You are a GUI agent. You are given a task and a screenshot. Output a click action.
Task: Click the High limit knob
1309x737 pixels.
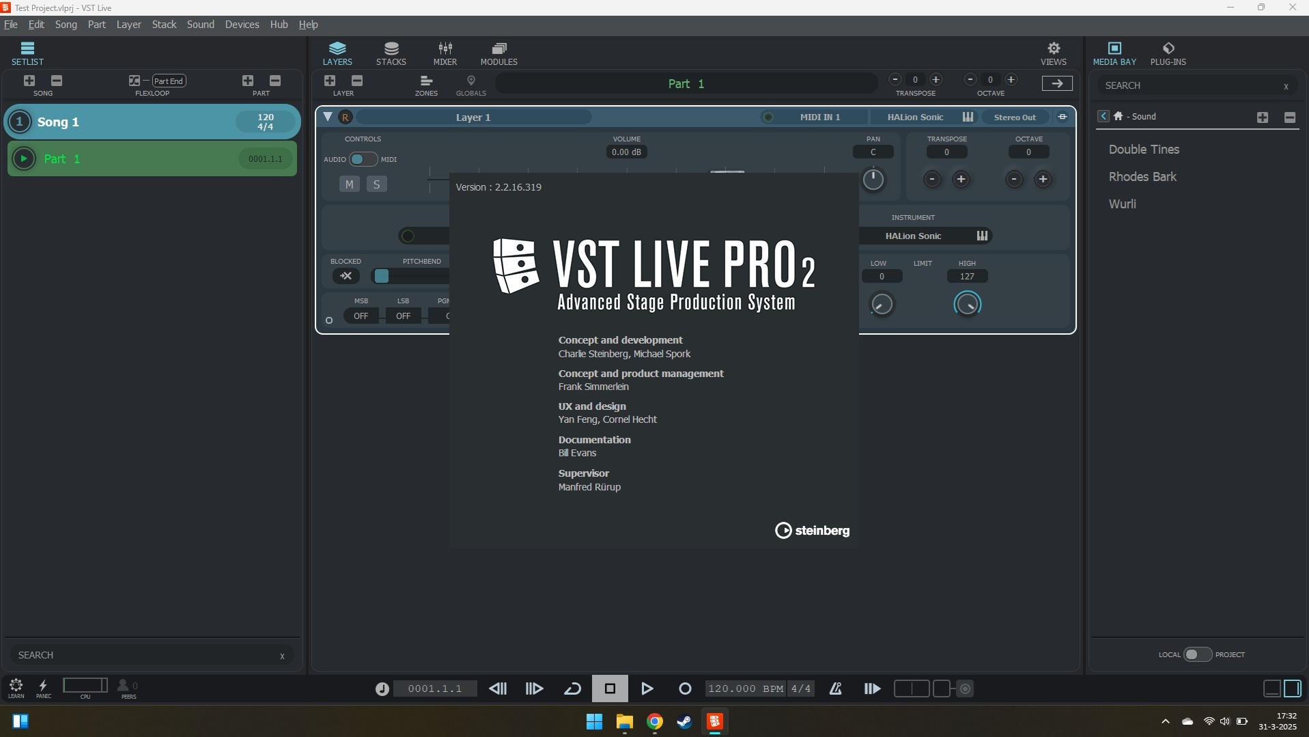[967, 304]
